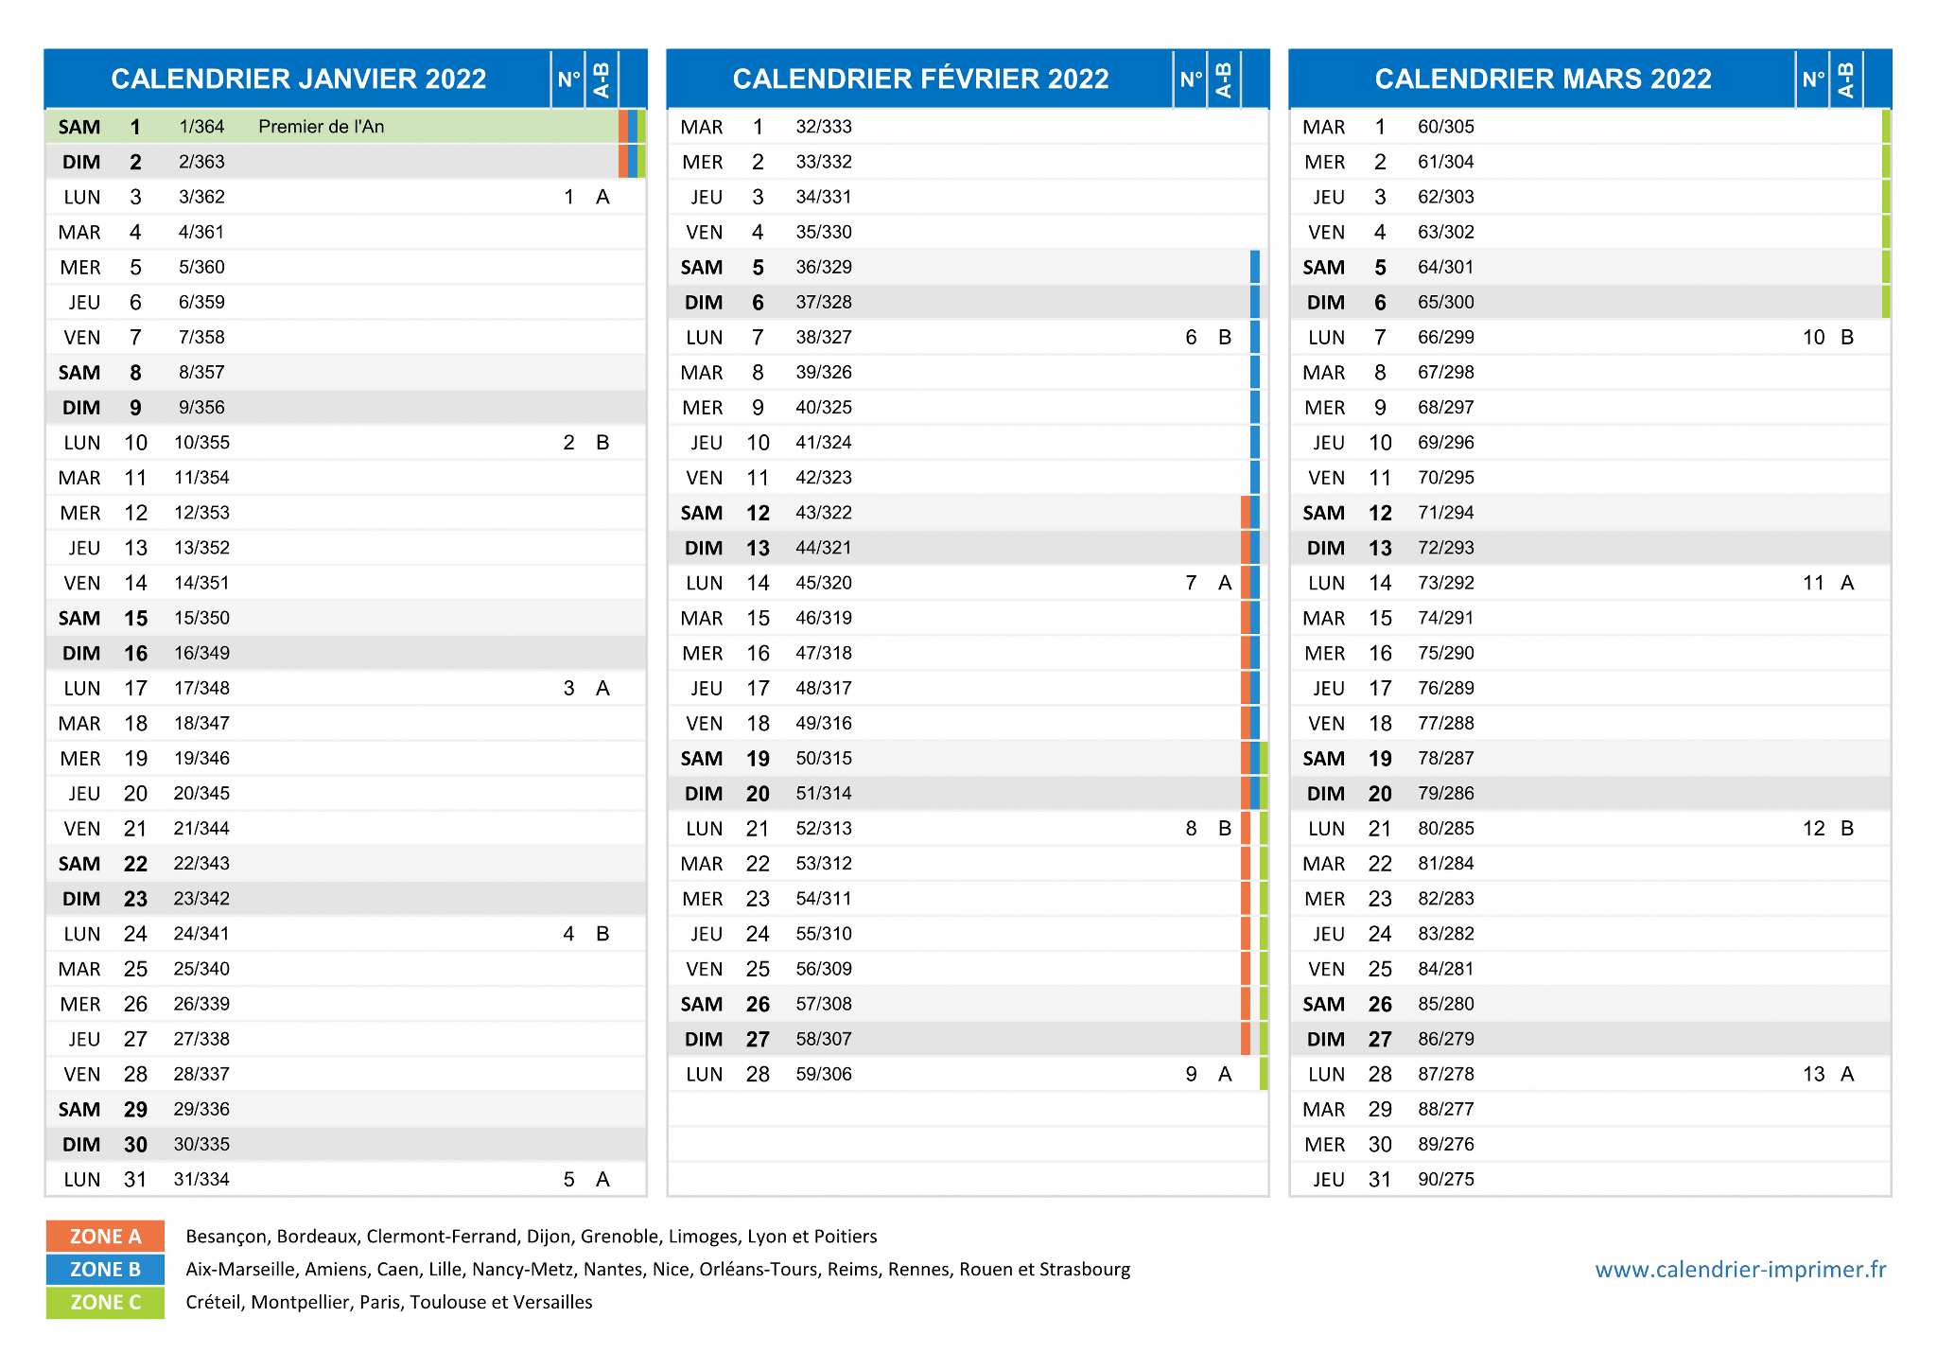The image size is (1937, 1370).
Task: Click day count '48/317' in February
Action: point(824,688)
